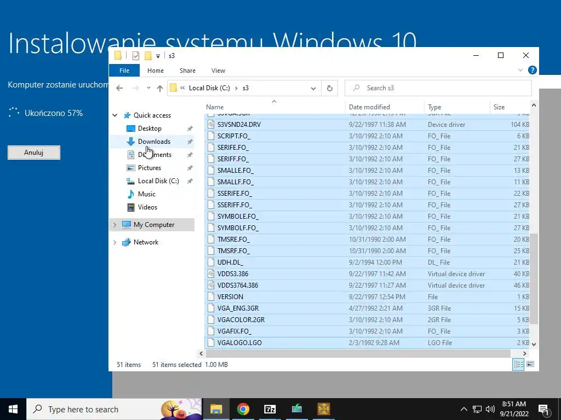Expand the ribbon with the chevron
The width and height of the screenshot is (561, 420).
point(520,70)
